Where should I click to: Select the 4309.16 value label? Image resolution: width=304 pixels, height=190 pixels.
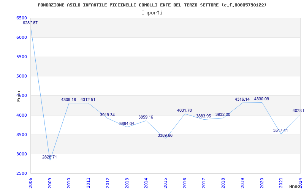coord(68,100)
